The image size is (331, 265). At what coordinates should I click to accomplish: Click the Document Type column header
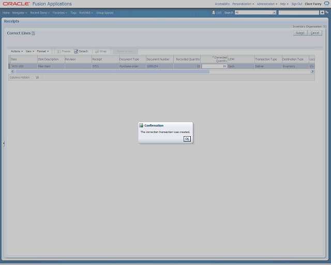(132, 59)
